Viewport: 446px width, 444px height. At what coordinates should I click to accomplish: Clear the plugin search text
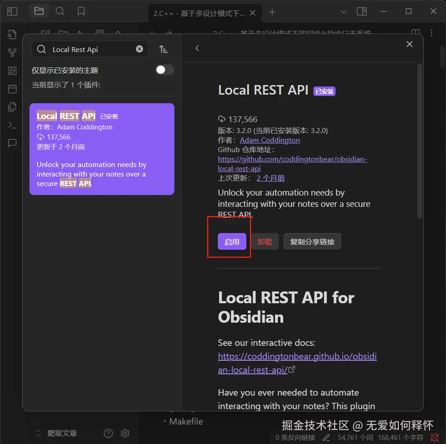[x=139, y=49]
